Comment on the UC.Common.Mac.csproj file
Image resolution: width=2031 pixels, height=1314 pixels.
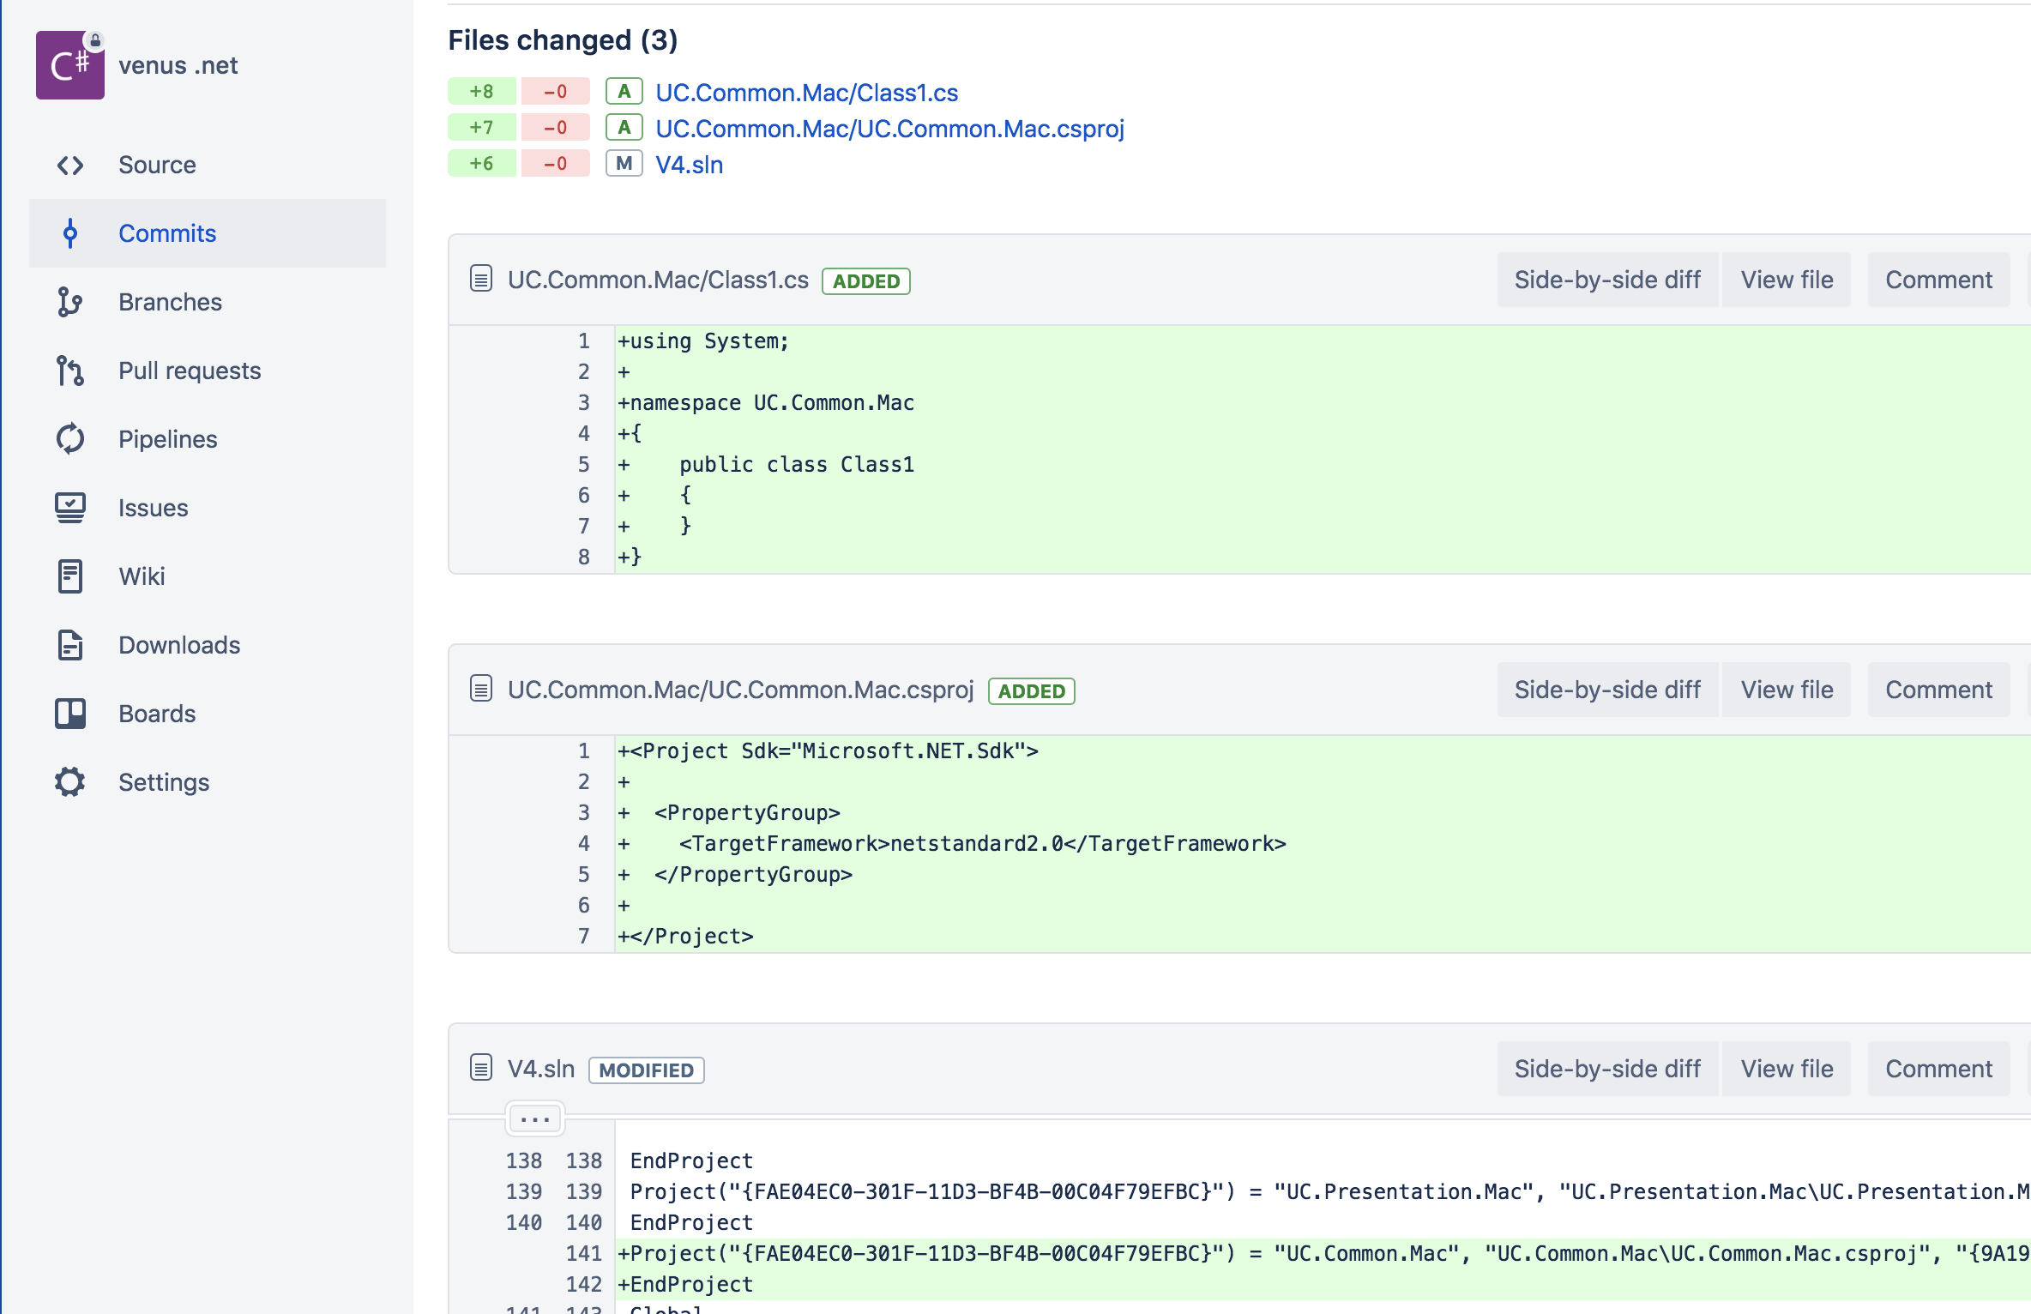click(x=1938, y=690)
